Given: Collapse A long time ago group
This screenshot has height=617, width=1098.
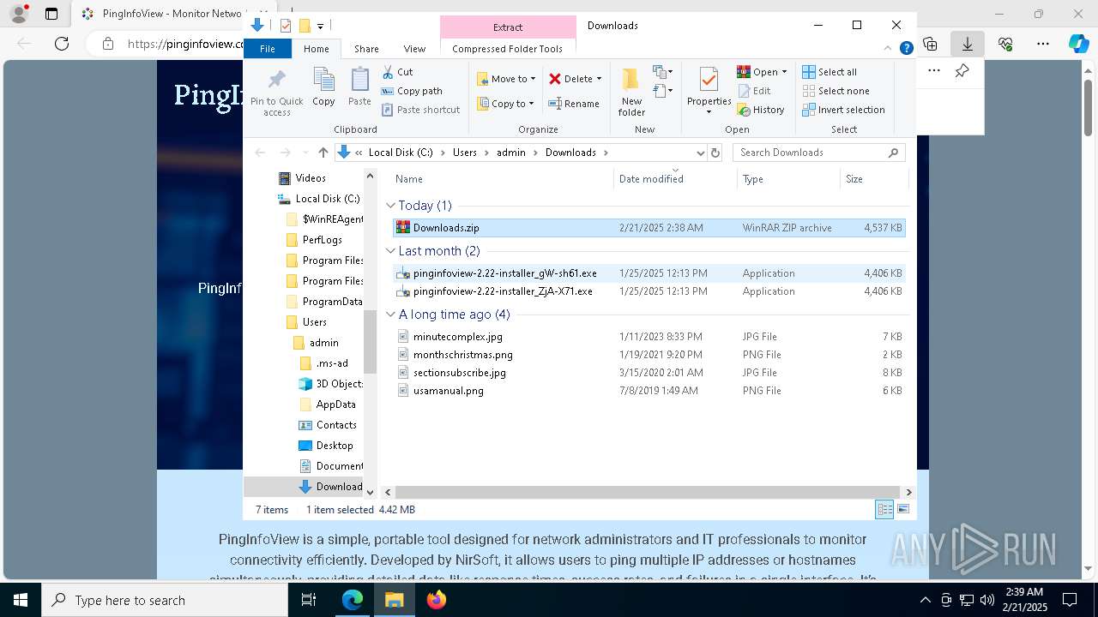Looking at the screenshot, I should point(391,314).
